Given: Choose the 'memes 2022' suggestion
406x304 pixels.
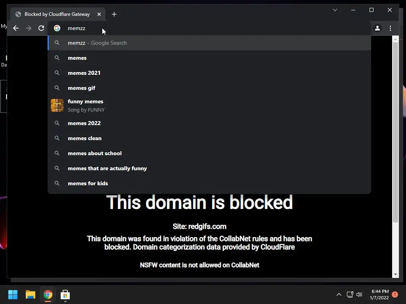Looking at the screenshot, I should (209, 123).
